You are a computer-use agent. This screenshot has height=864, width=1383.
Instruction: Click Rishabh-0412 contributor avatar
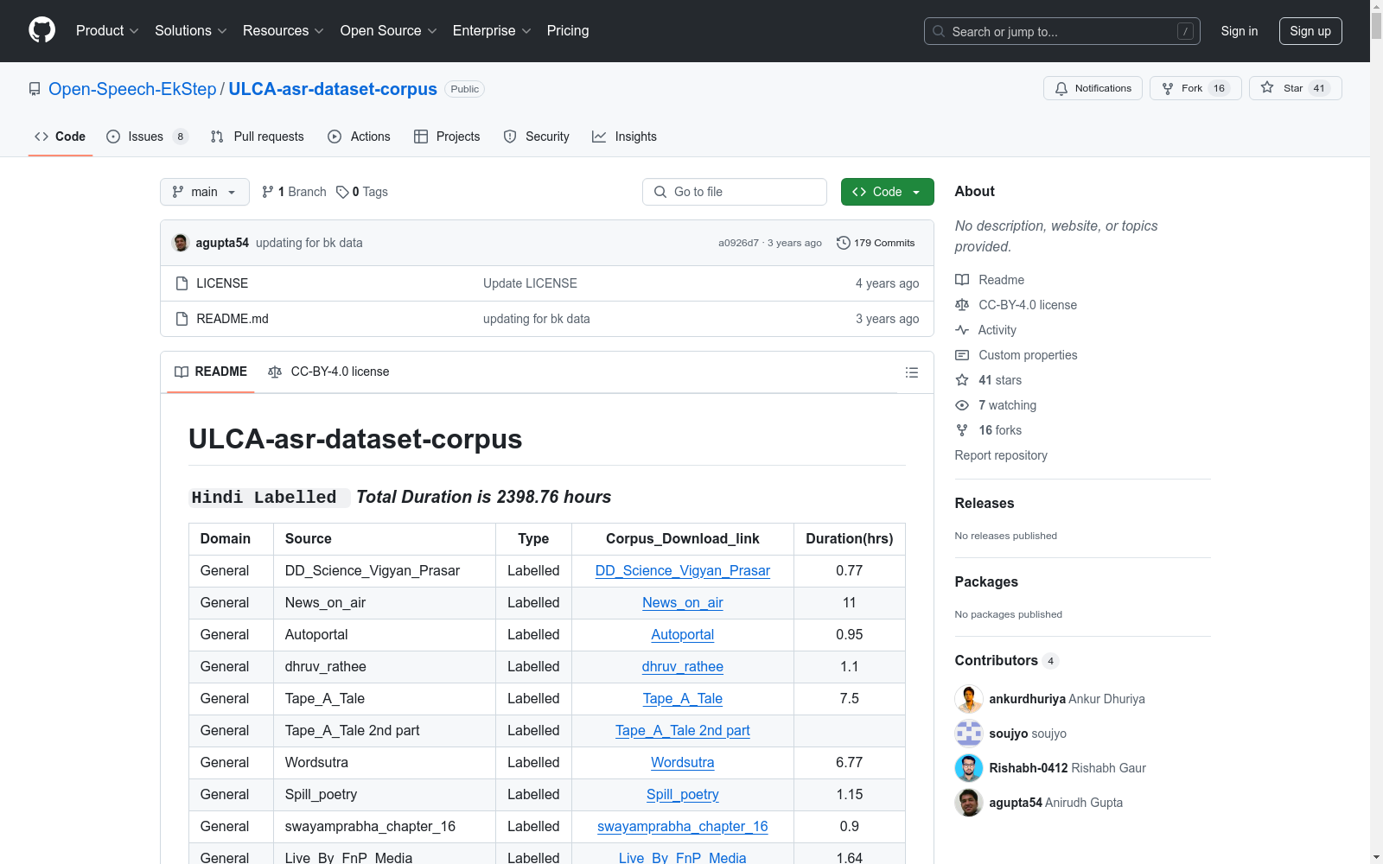coord(969,768)
